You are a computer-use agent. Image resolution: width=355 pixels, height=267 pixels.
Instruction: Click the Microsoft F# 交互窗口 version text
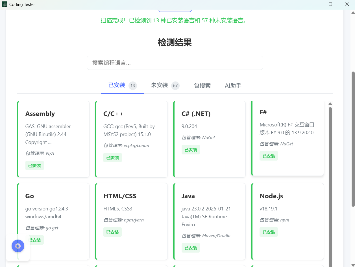(x=287, y=129)
